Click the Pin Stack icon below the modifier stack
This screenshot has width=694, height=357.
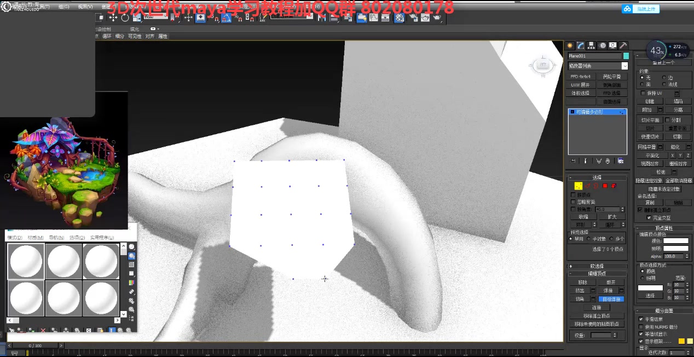(572, 161)
